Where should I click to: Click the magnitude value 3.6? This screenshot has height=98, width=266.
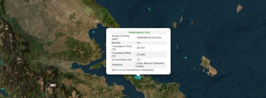[138, 43]
